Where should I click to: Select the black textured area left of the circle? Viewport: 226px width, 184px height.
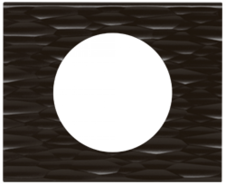pyautogui.click(x=29, y=92)
